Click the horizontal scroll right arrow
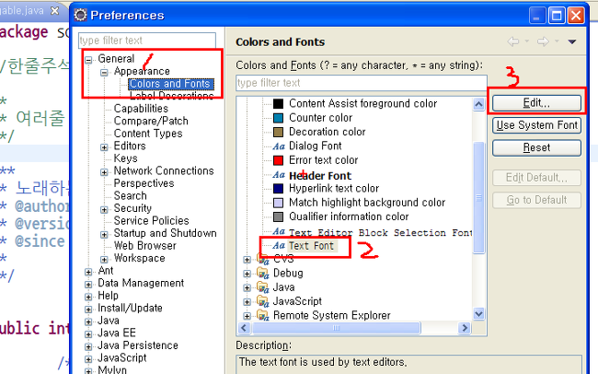The height and width of the screenshot is (374, 598). click(464, 328)
